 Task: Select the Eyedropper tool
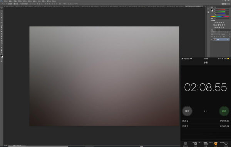pyautogui.click(x=2, y=20)
